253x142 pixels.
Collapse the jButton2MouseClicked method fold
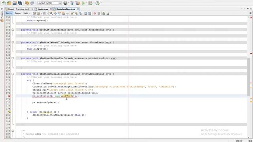pos(13,74)
